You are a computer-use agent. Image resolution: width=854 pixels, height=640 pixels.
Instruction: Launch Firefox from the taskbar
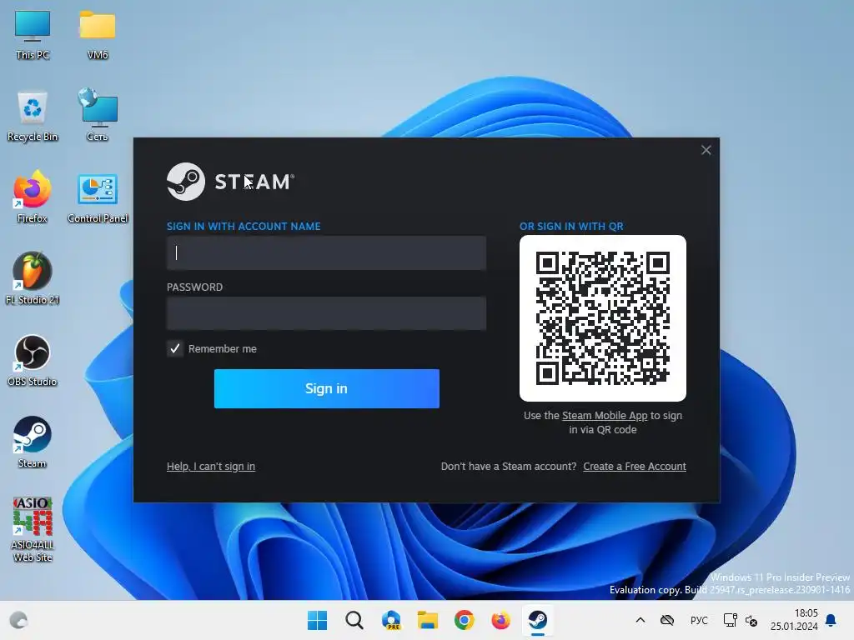pyautogui.click(x=501, y=620)
